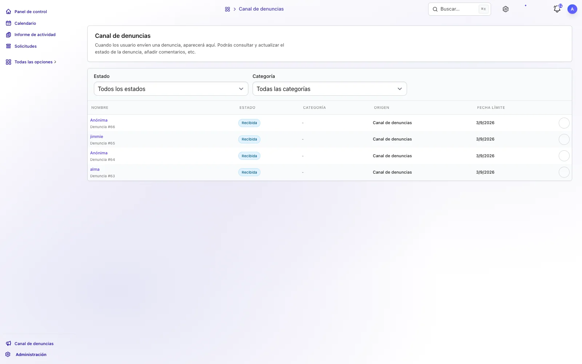Click the text Denuncia #63
582x364 pixels.
click(103, 176)
